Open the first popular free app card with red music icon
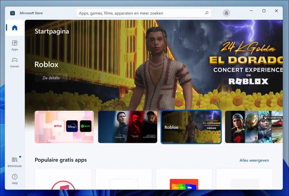Viewport: 289px width, 196px height. tap(63, 179)
